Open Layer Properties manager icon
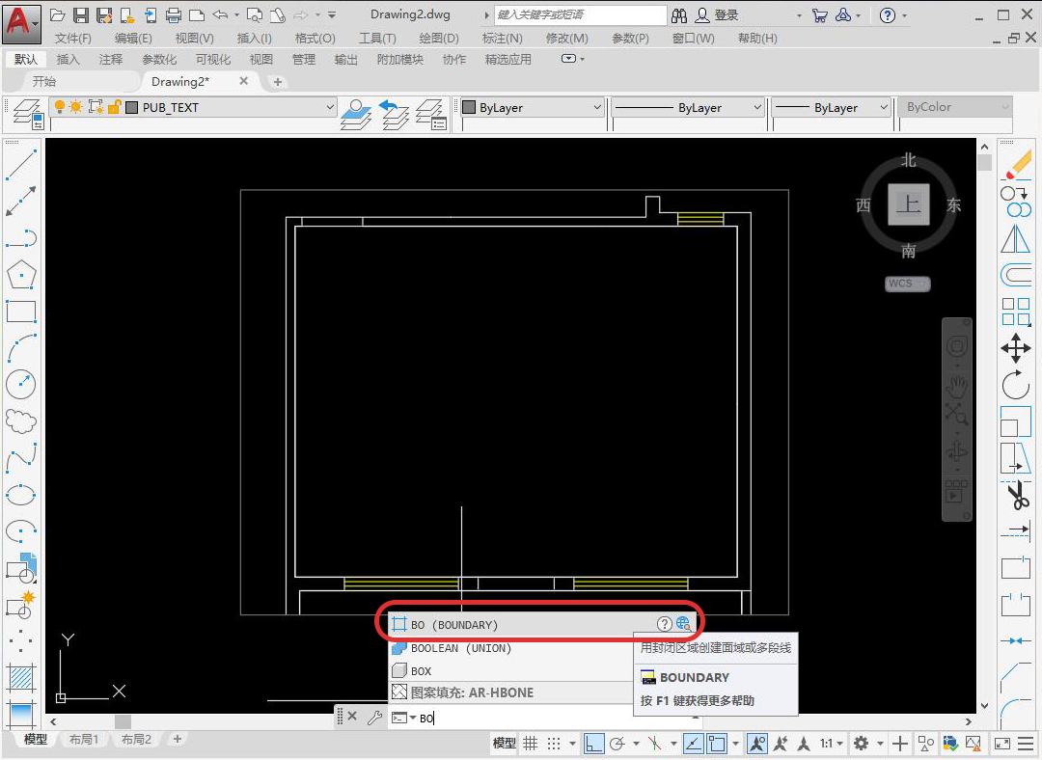The image size is (1042, 760). point(29,114)
